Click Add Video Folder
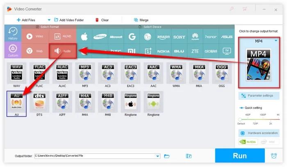This screenshot has width=287, height=167. click(69, 20)
